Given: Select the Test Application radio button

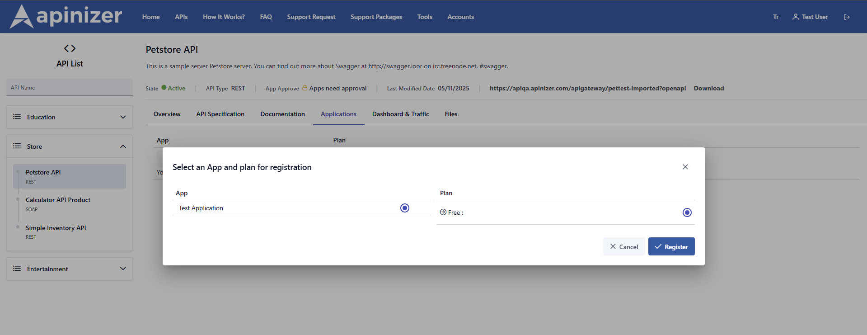Looking at the screenshot, I should (x=405, y=208).
